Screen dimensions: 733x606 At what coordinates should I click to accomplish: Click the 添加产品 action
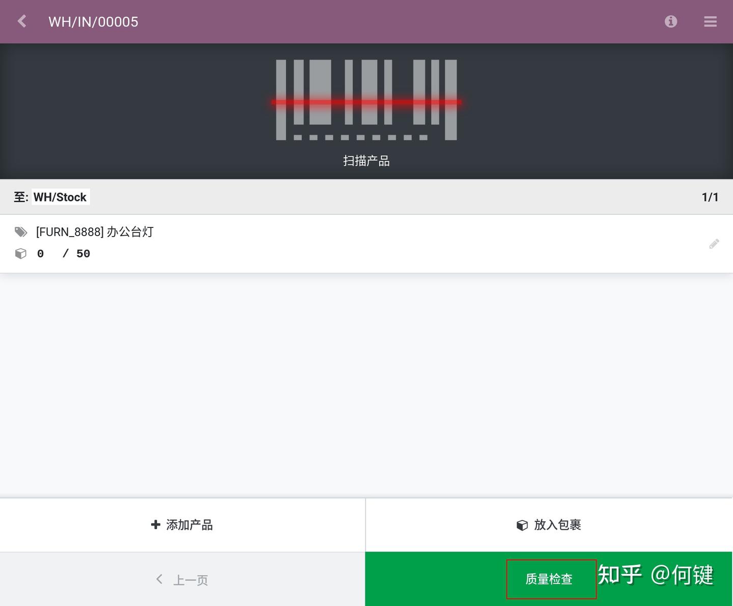click(189, 525)
